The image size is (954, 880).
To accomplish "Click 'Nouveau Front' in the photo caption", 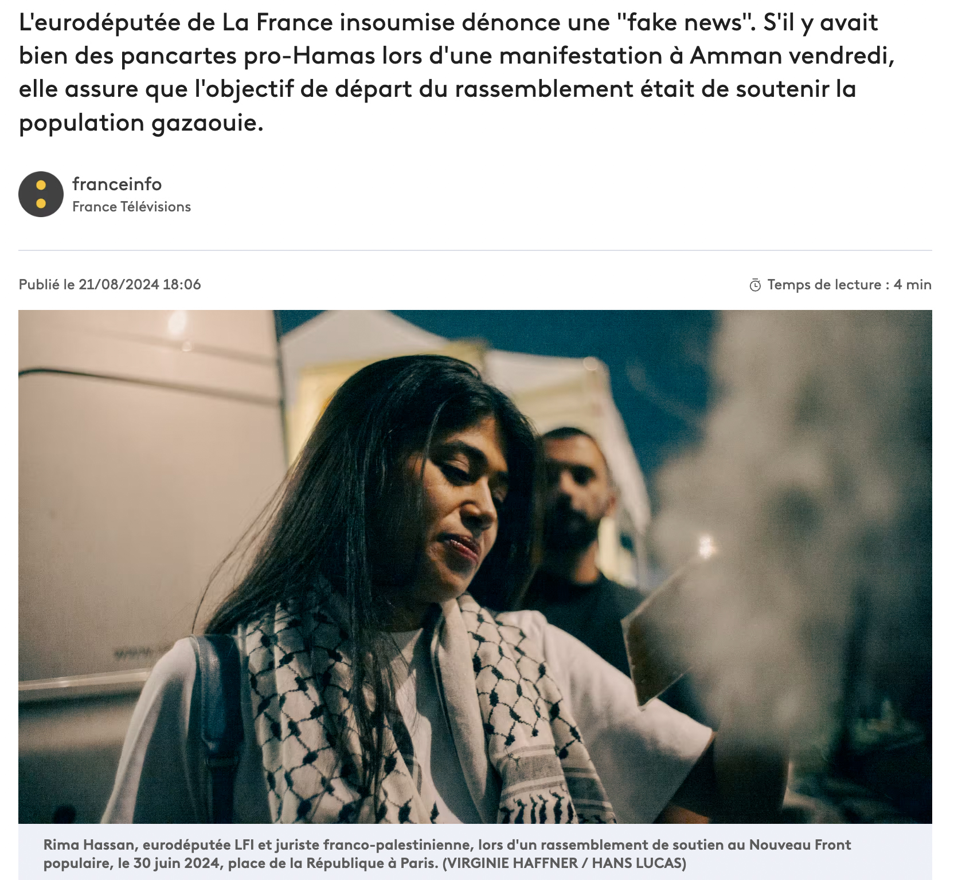I will click(800, 845).
